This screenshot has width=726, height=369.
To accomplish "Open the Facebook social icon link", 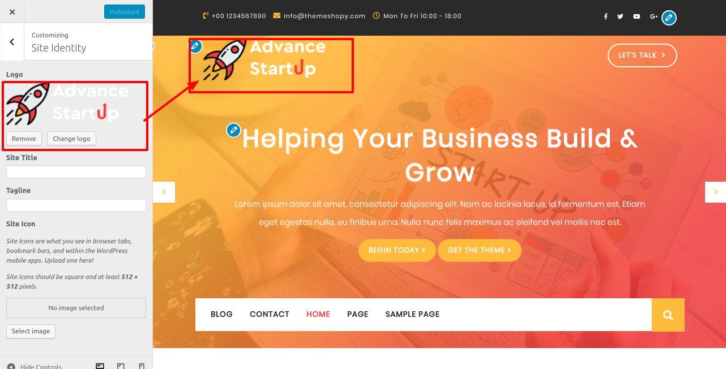I will 605,16.
